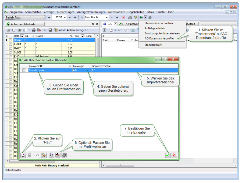Select AO Datentransferprofile from the menu
Viewport: 242px width, 183px height.
pos(159,38)
